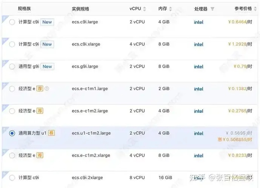260x188 pixels.
Task: Click New badge on ecs.c9i.large row
Action: [x=47, y=22]
